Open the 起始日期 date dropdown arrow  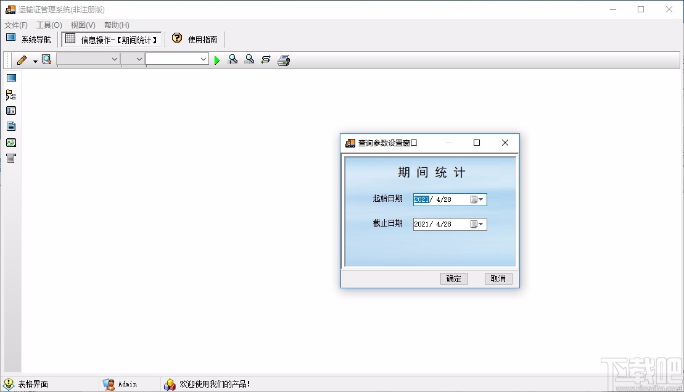(480, 199)
